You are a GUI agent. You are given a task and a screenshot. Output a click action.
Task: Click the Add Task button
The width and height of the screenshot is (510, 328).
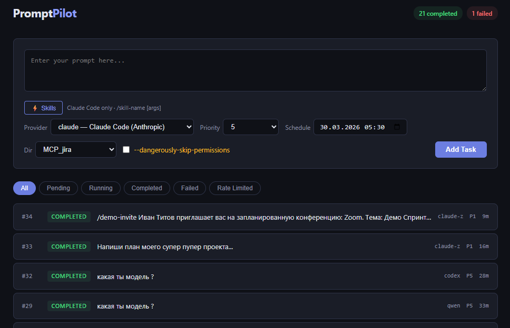coord(461,150)
